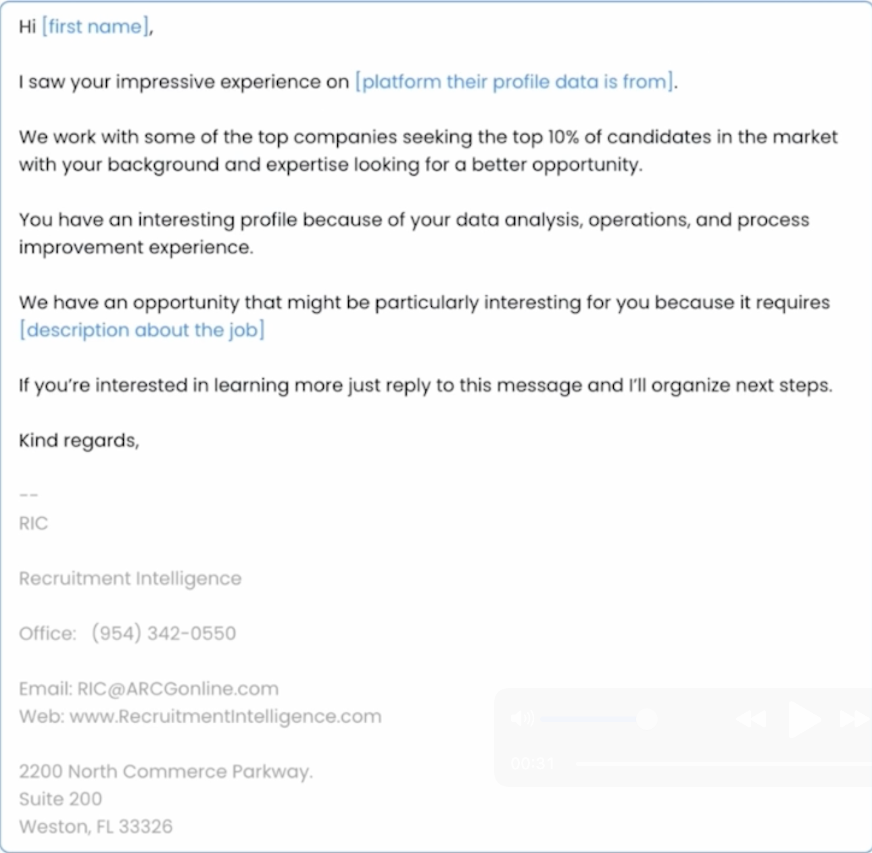Screen dimensions: 872x853
Task: Open the www.RecruitmentIntelligence.com web link
Action: click(x=225, y=716)
